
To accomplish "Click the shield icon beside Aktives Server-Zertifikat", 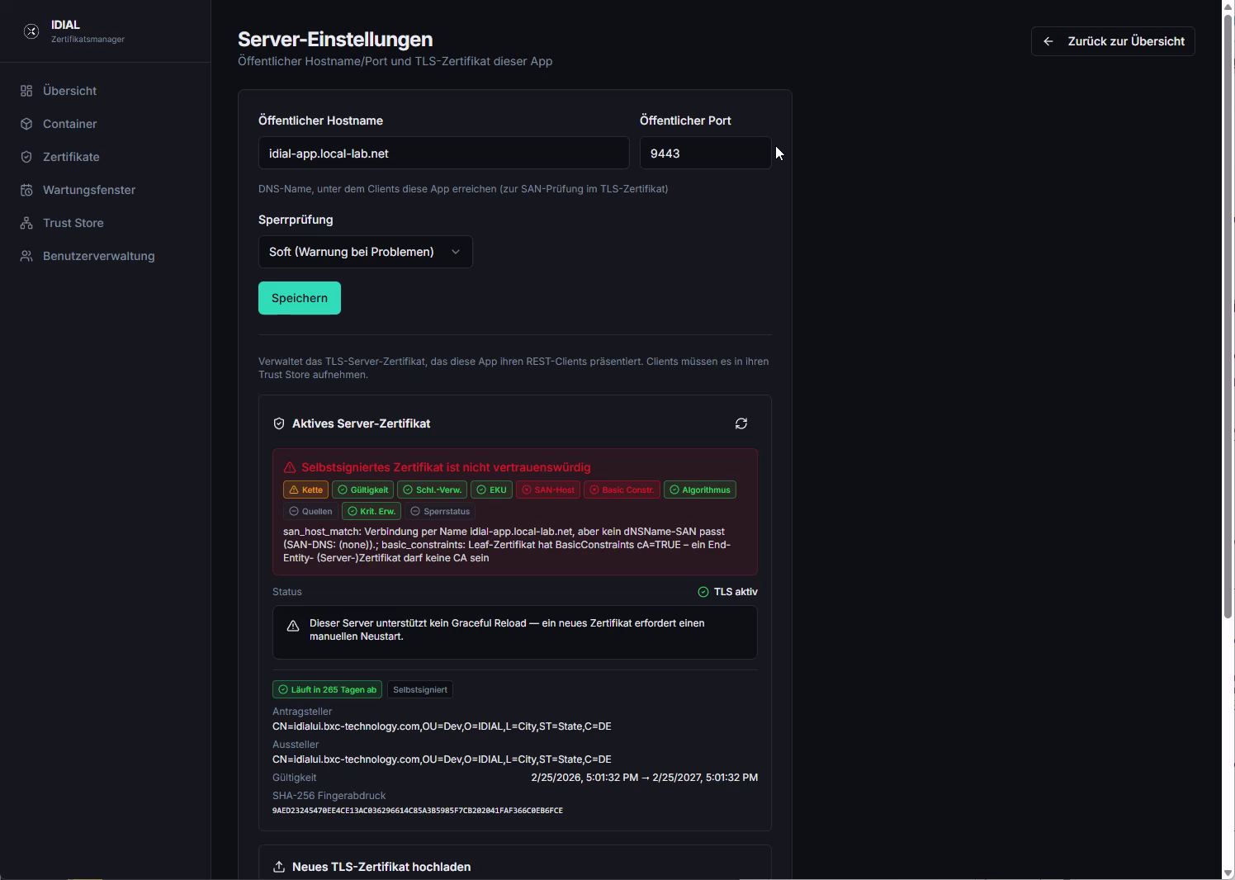I will (x=279, y=423).
